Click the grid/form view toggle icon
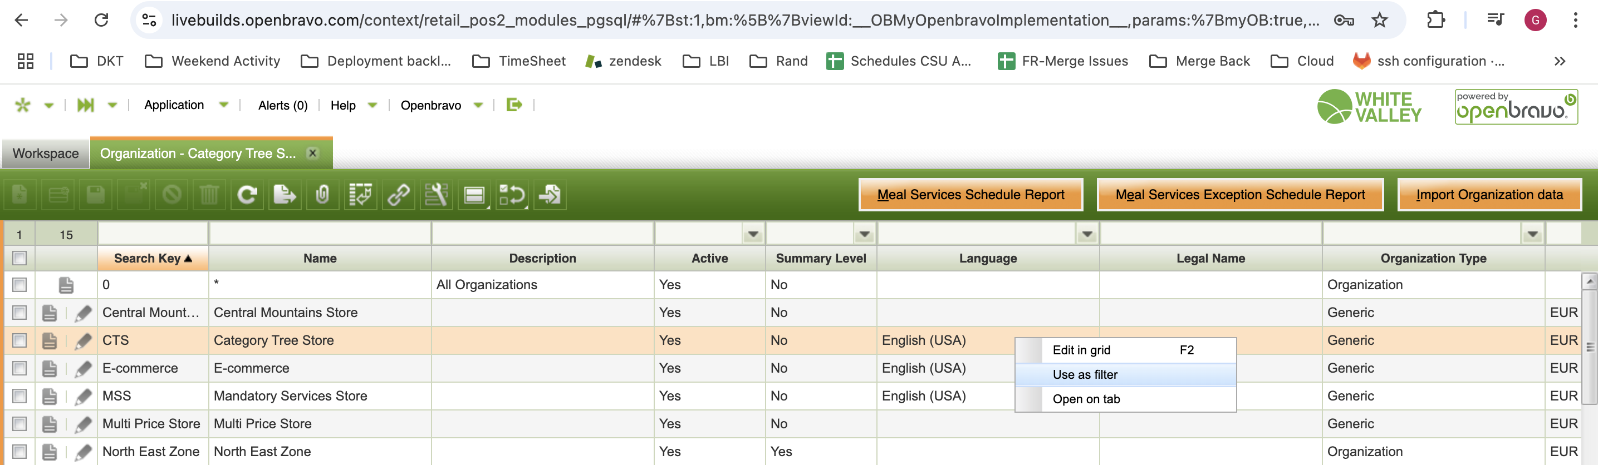The height and width of the screenshot is (465, 1598). (x=474, y=195)
